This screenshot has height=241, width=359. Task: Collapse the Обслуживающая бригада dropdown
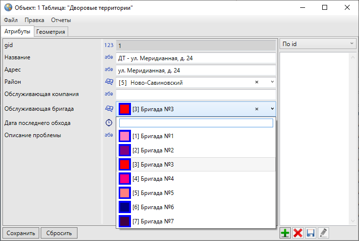point(272,109)
